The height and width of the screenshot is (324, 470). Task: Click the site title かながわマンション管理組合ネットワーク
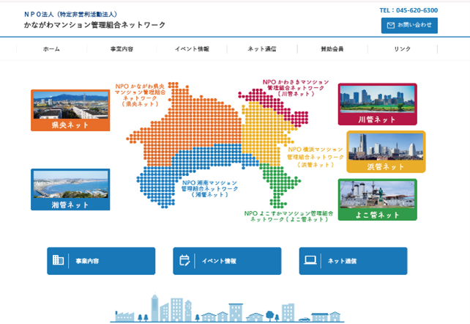(x=94, y=25)
